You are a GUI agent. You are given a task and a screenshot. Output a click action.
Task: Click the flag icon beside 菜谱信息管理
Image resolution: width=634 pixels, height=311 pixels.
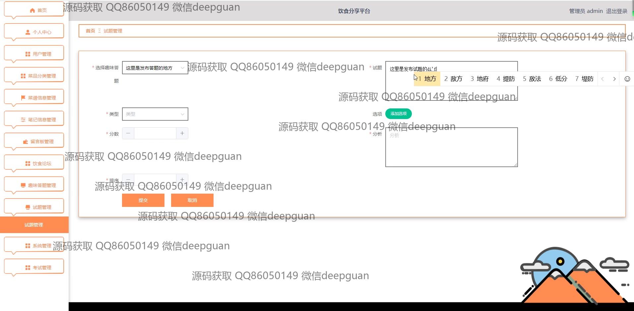[23, 98]
